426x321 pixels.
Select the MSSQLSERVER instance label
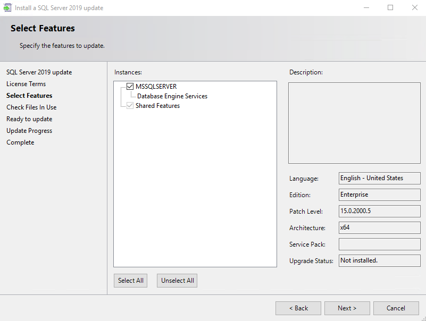tap(156, 87)
